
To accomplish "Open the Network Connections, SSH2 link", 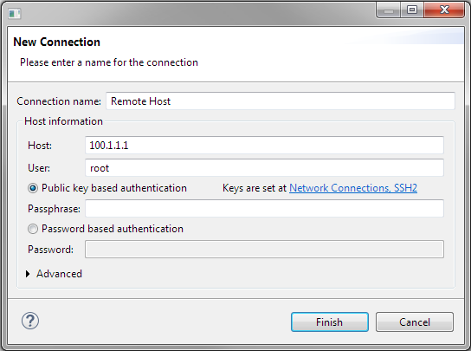I will 353,188.
